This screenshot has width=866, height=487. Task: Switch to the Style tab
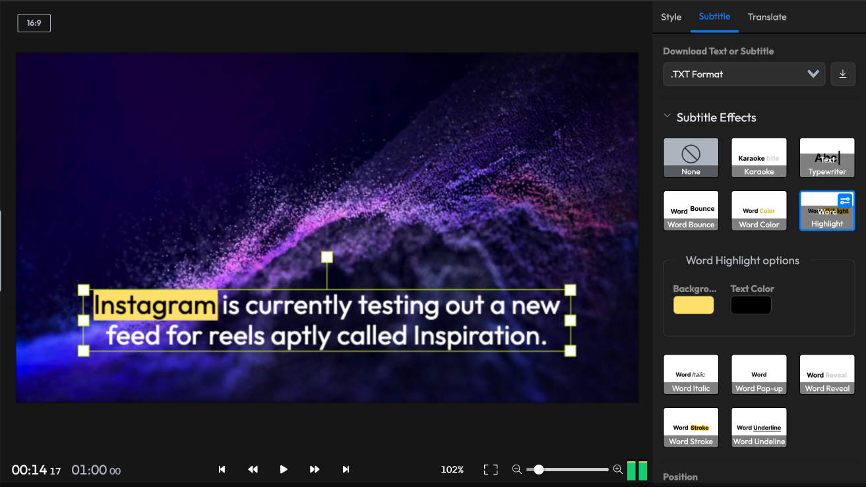[x=671, y=17]
